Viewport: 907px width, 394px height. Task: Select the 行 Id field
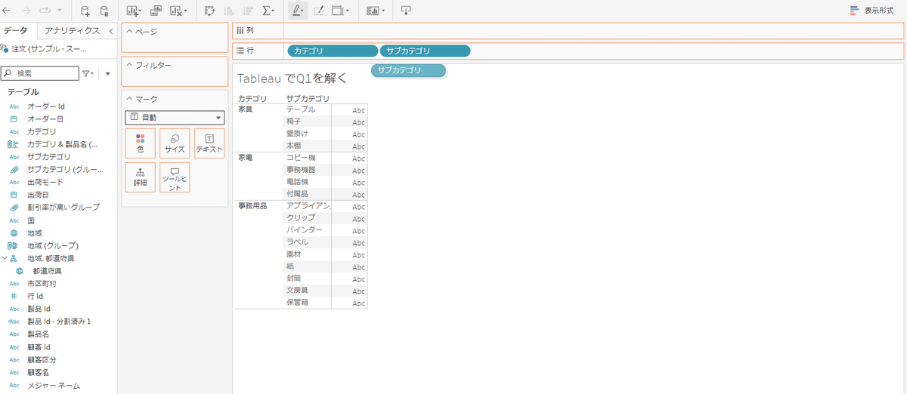35,296
